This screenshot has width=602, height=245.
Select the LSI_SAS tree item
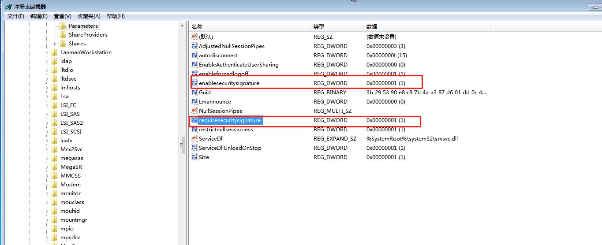point(70,114)
